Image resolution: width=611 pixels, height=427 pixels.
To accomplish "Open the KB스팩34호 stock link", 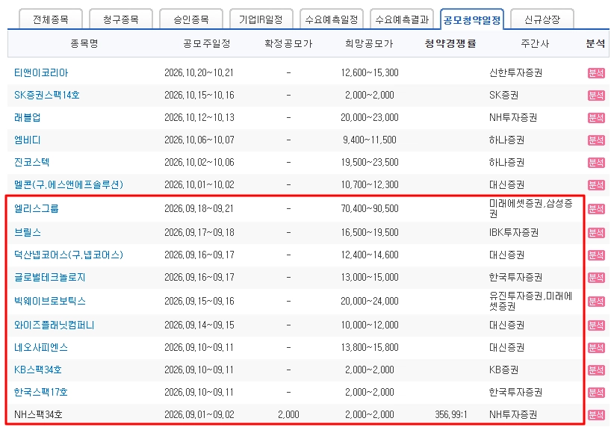I will click(x=38, y=370).
